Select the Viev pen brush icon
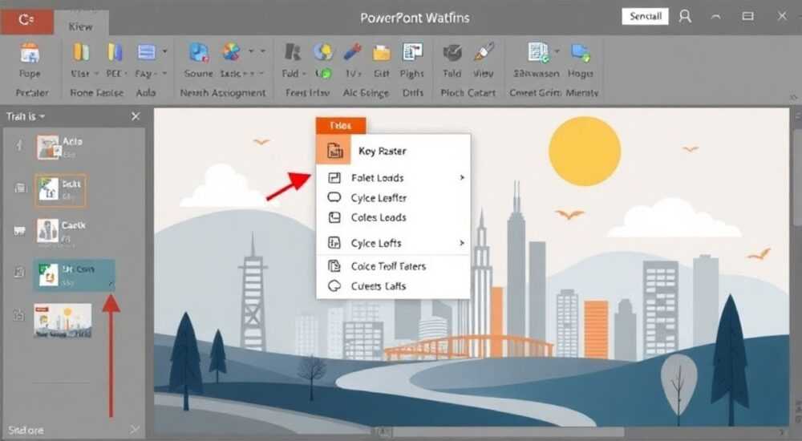The width and height of the screenshot is (802, 441). pos(484,52)
